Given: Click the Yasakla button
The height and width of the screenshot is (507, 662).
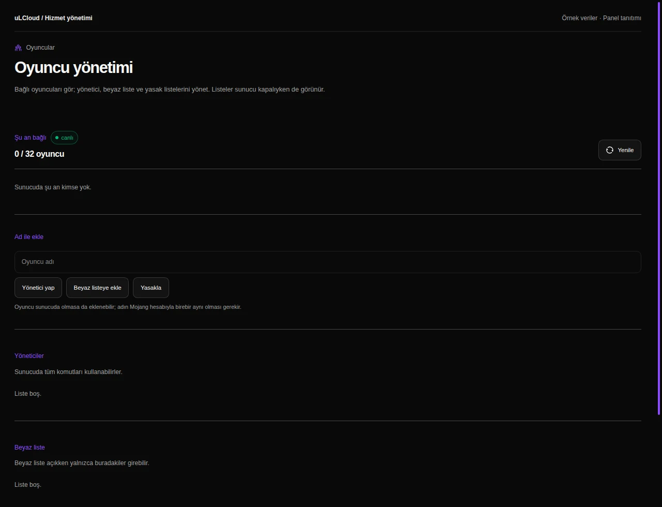Looking at the screenshot, I should [151, 288].
